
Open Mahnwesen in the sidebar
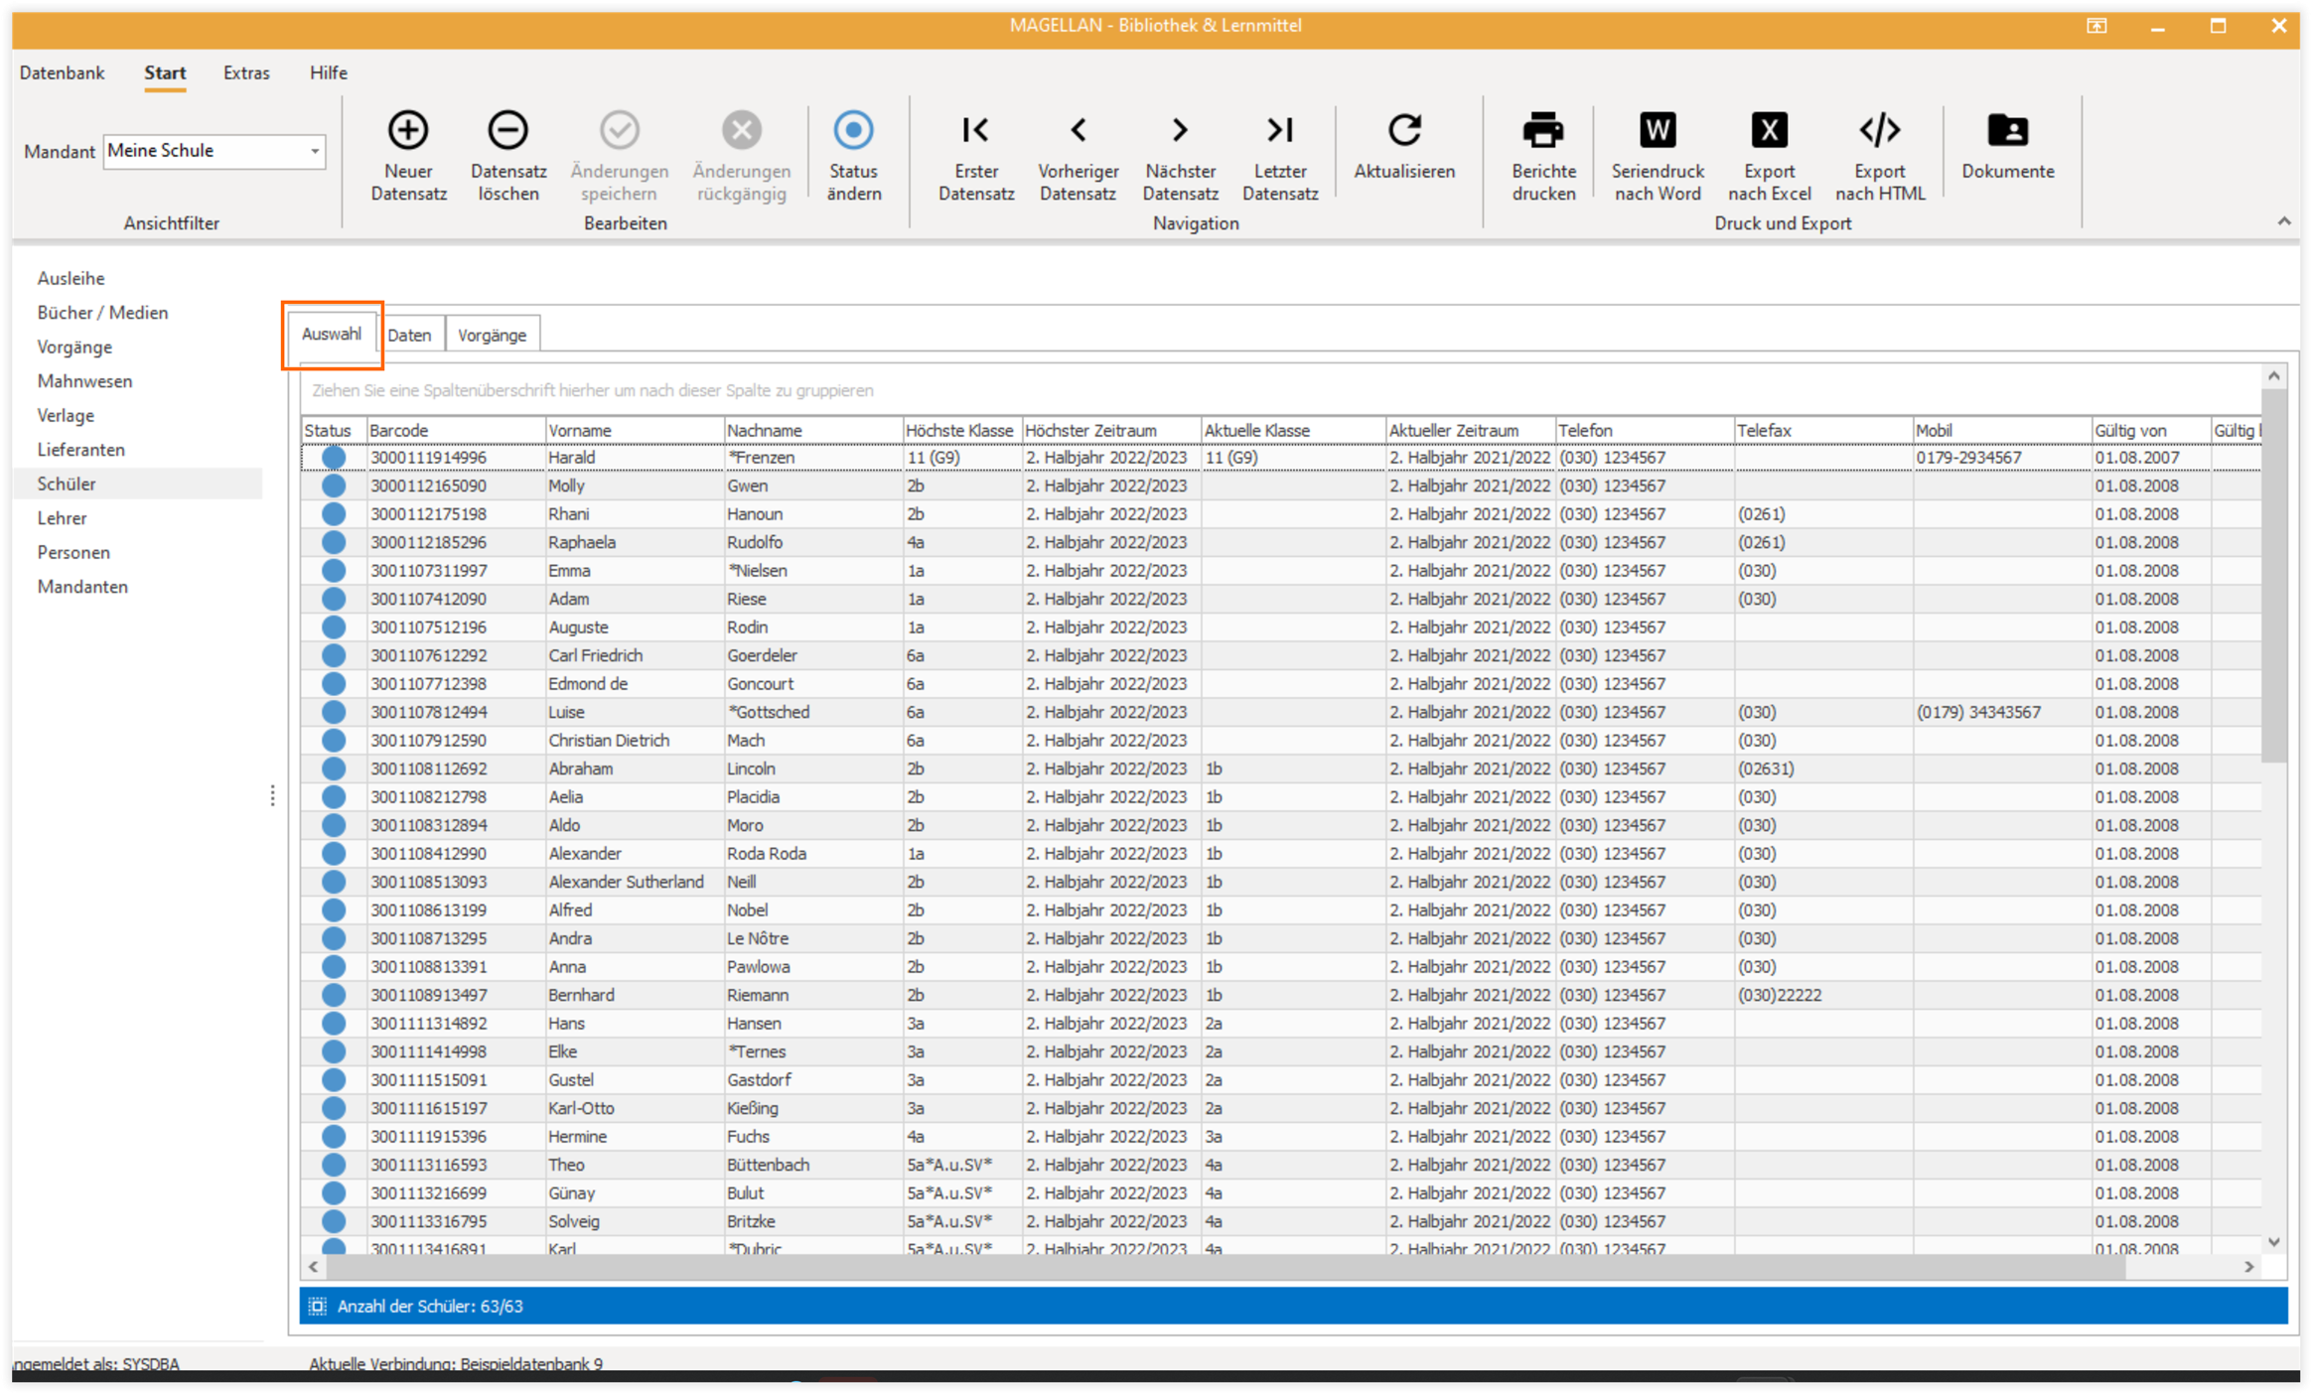tap(84, 381)
